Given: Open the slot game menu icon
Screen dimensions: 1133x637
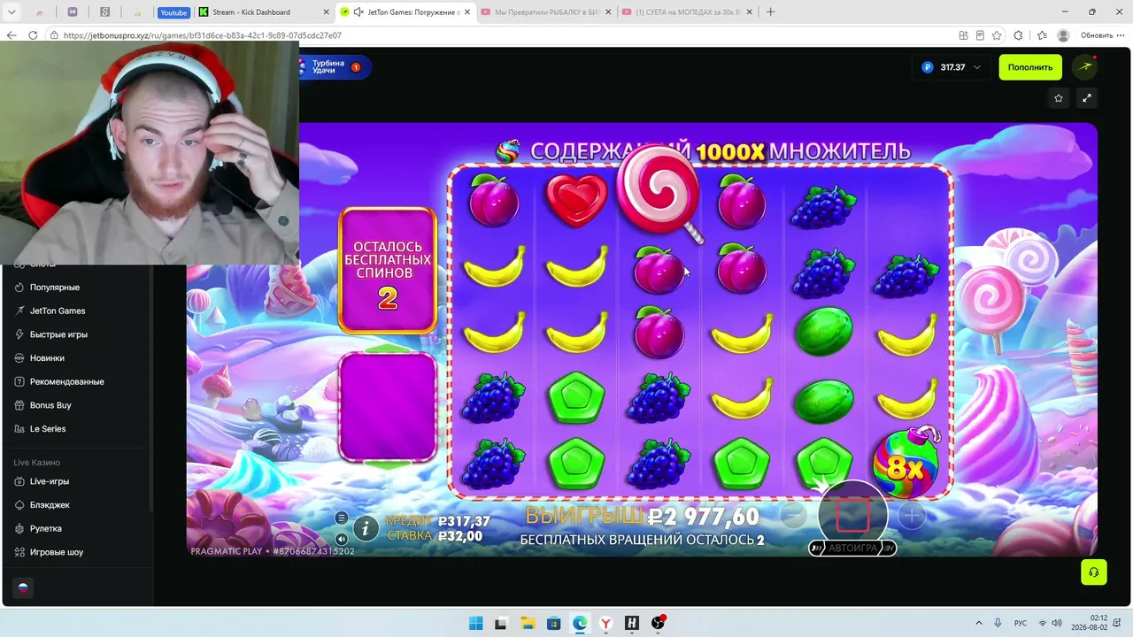Looking at the screenshot, I should tap(342, 518).
